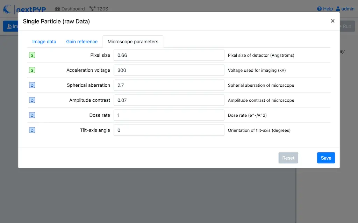The height and width of the screenshot is (223, 358).
Task: Click the S badge beside Pixel size
Action: click(x=32, y=55)
